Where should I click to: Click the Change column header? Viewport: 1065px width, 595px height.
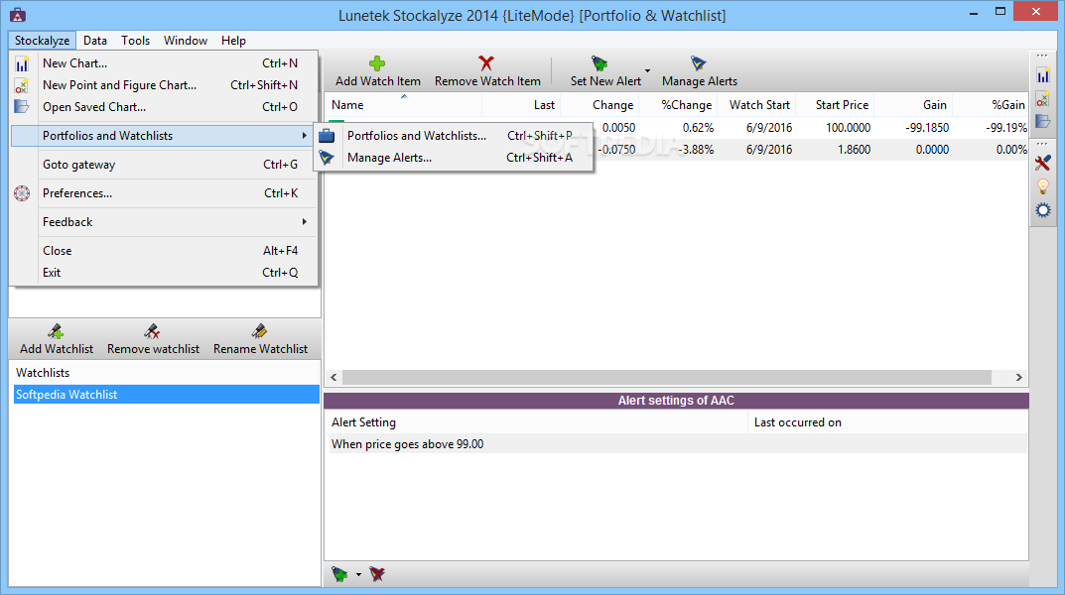pyautogui.click(x=600, y=105)
